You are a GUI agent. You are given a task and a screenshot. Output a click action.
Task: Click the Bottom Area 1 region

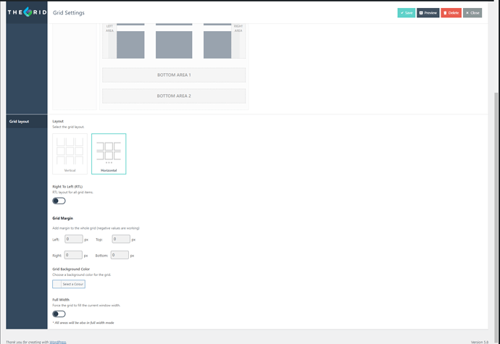[x=174, y=75]
